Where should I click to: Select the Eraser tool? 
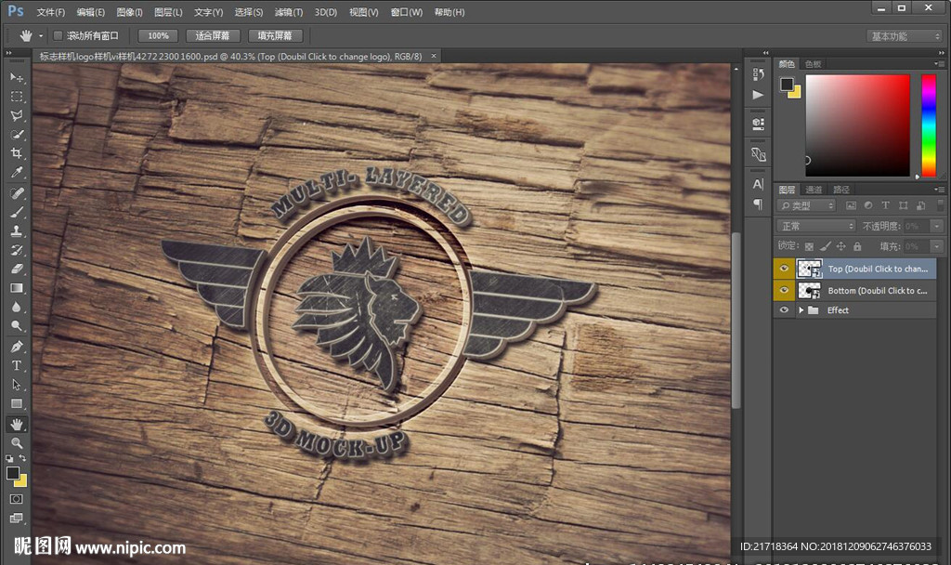tap(17, 269)
